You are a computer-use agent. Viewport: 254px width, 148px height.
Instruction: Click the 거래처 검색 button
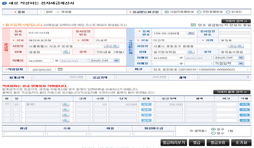point(236,21)
